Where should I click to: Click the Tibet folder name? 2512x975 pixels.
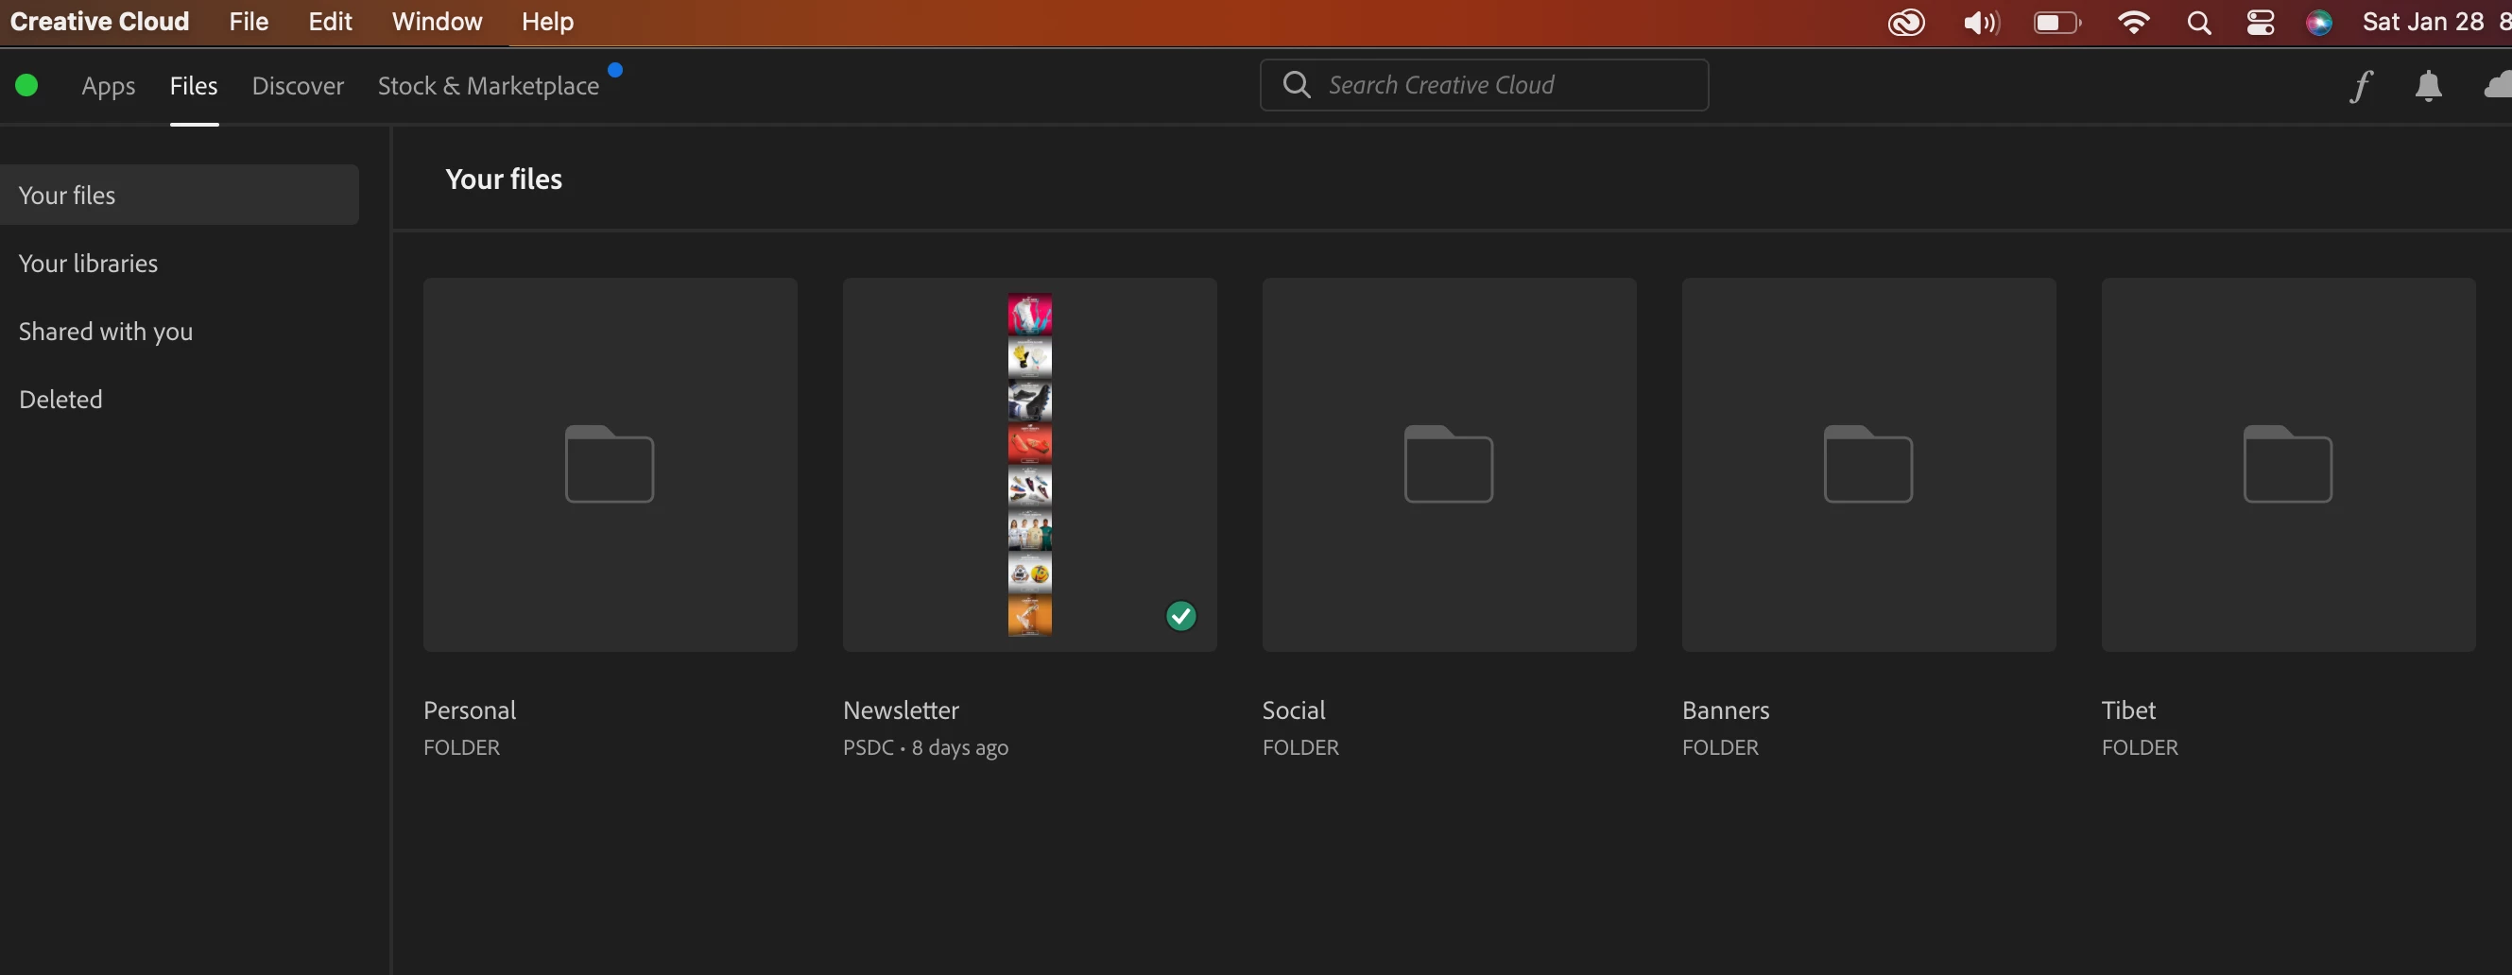2127,710
